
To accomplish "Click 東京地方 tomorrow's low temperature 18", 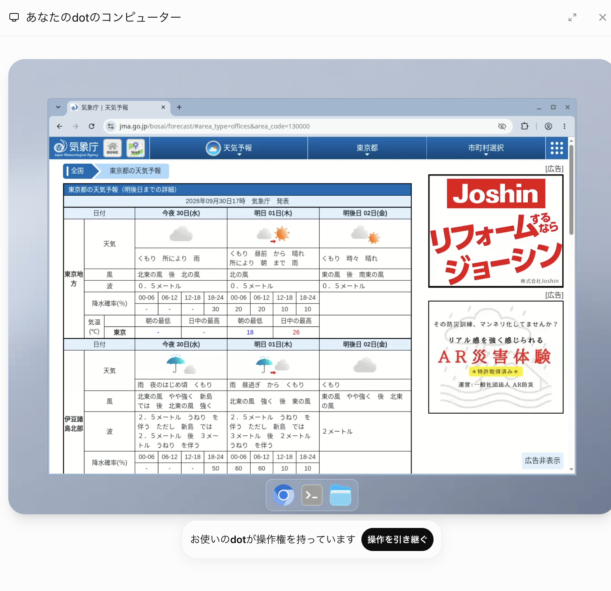I will (250, 332).
